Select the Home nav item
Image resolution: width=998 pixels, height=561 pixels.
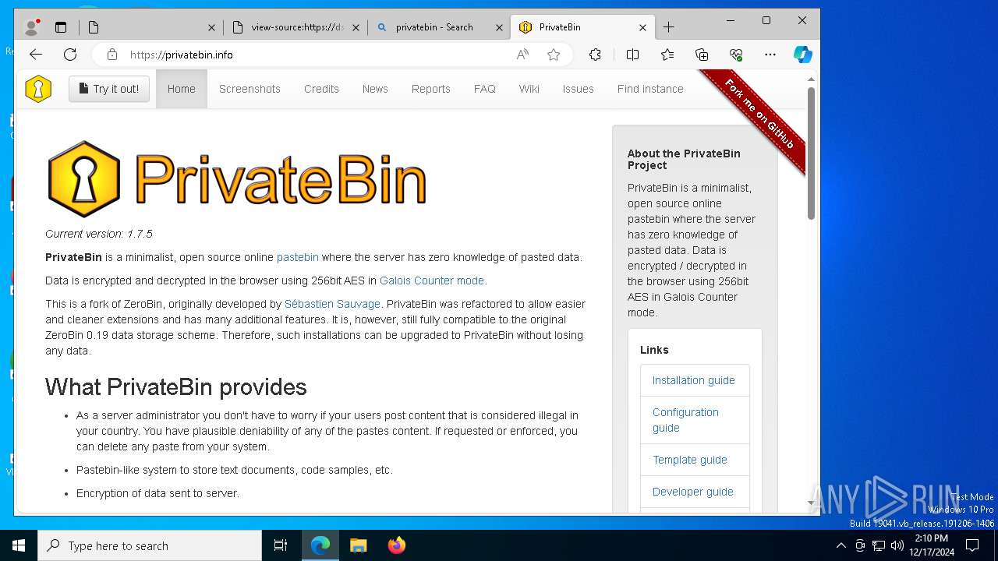(x=182, y=89)
